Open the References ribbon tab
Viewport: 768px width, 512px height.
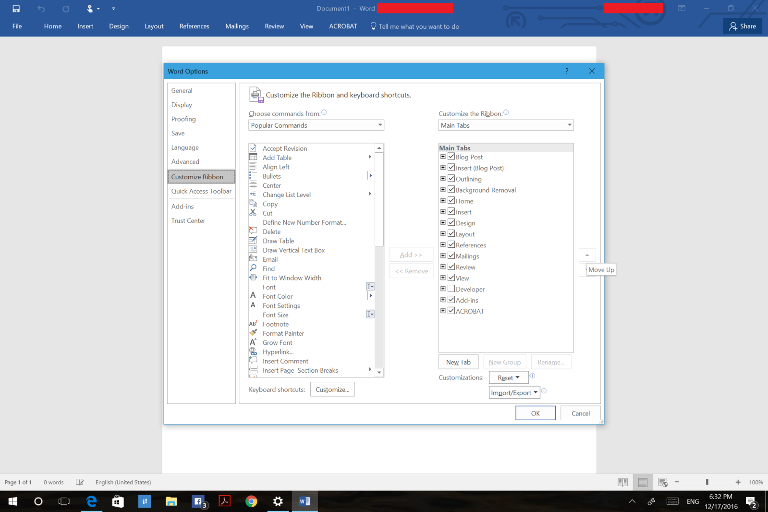194,26
